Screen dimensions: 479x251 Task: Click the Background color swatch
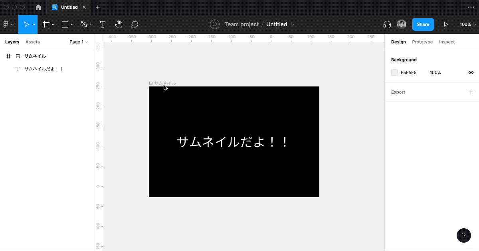point(394,73)
